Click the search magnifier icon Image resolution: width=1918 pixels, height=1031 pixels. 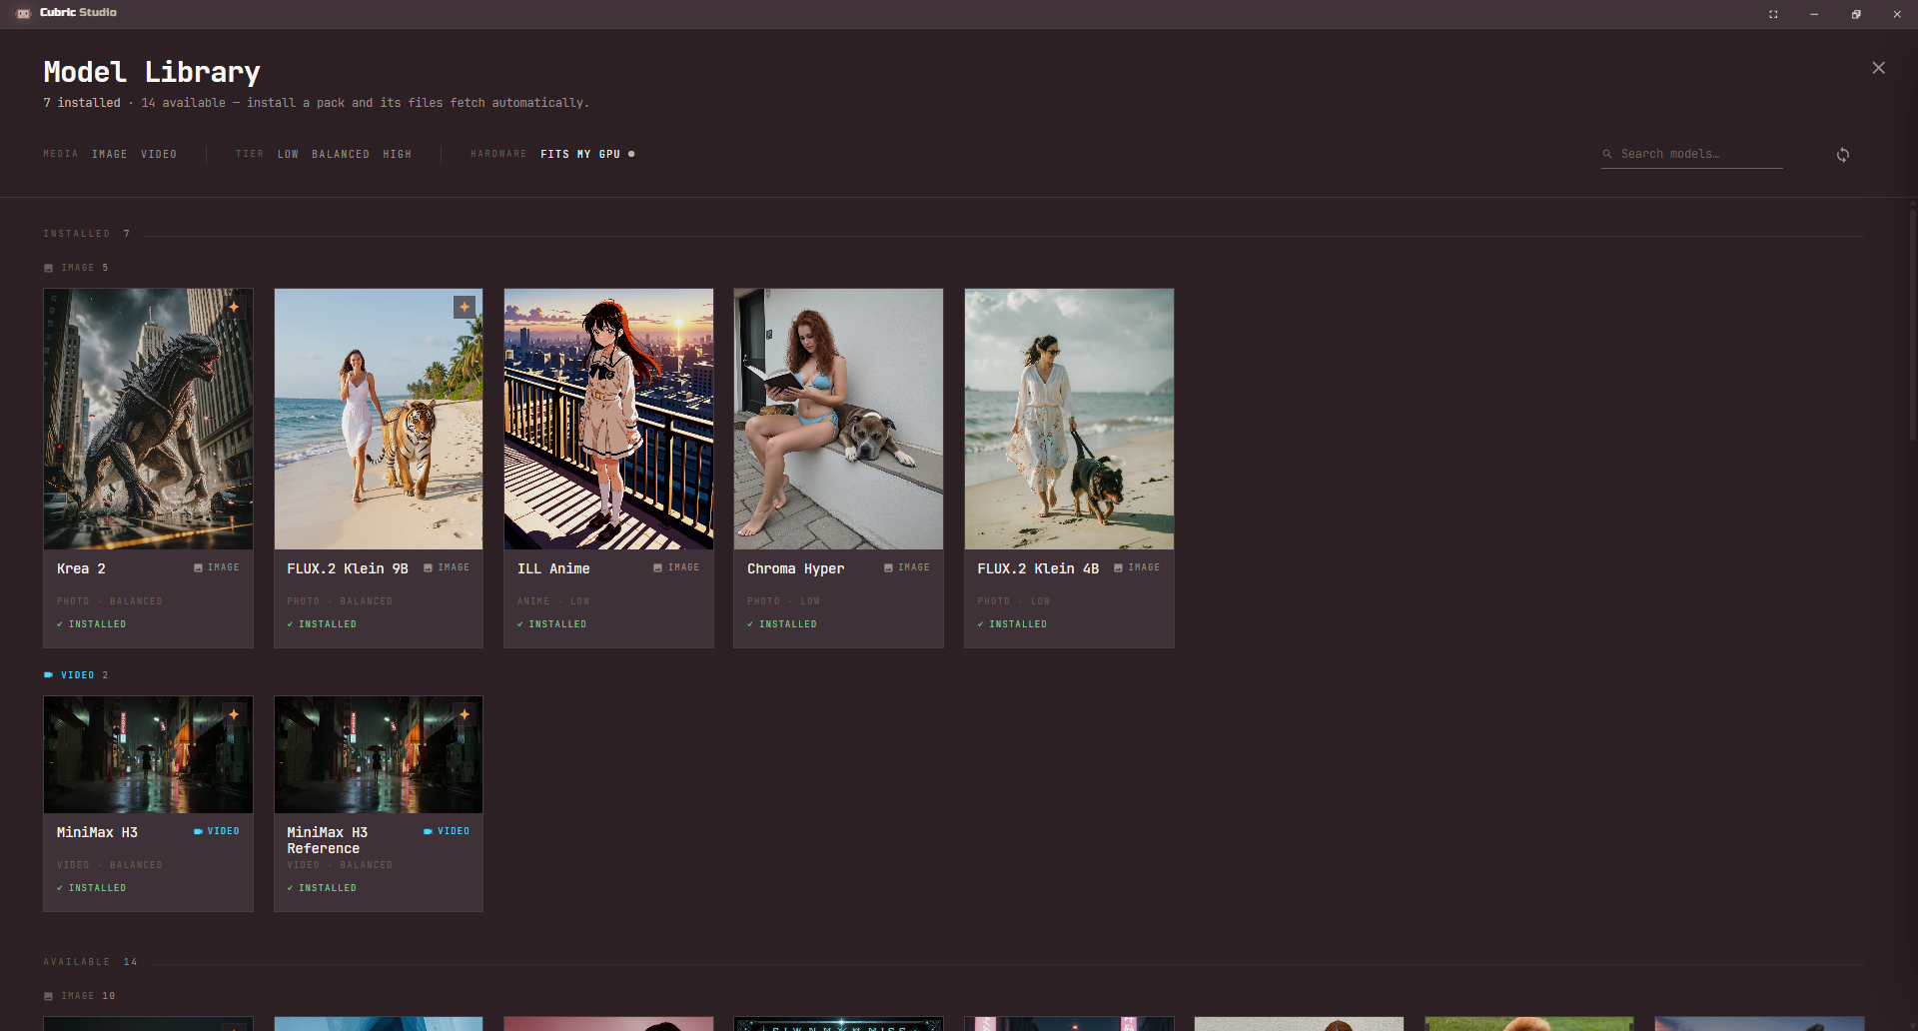pos(1607,154)
